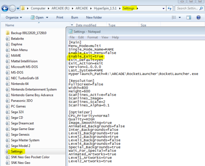205x166 pixels.
Task: Select the Daphne settings file
Action: (14, 44)
